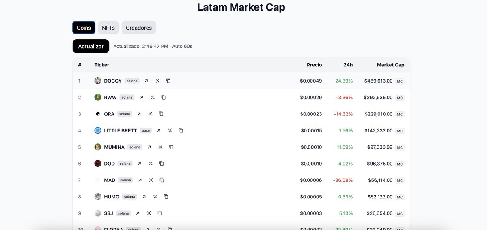The height and width of the screenshot is (230, 487).
Task: Toggle the MC badge for QRA
Action: (x=400, y=115)
